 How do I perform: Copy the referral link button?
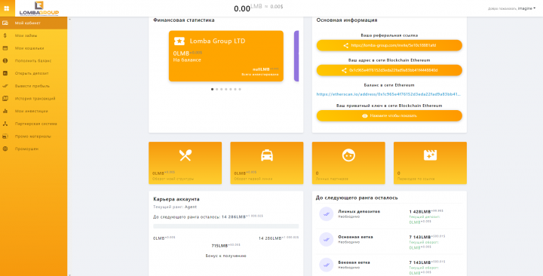389,45
